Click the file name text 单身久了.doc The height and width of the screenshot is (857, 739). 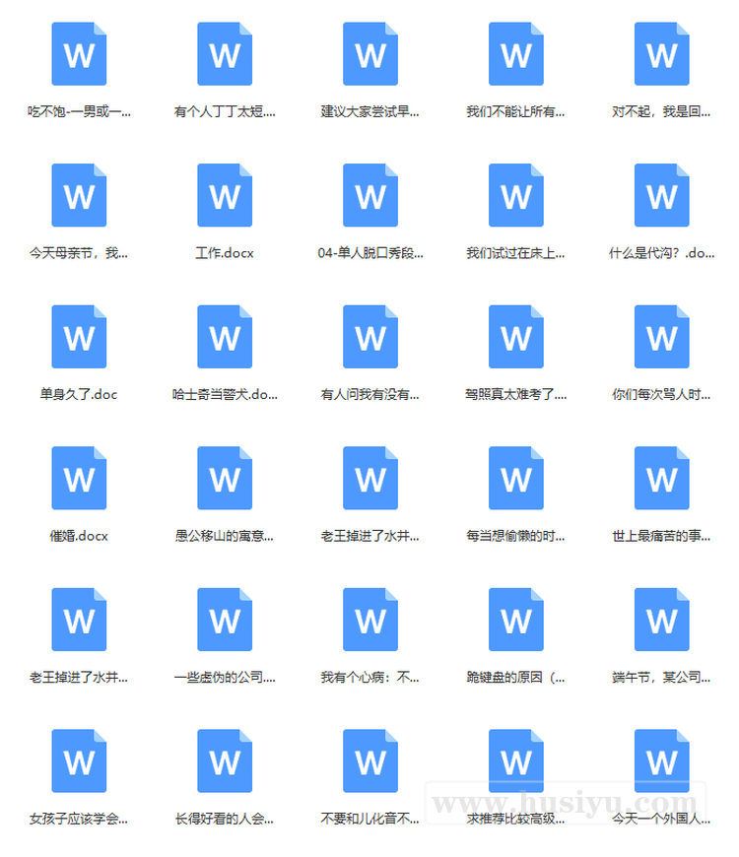tap(79, 394)
